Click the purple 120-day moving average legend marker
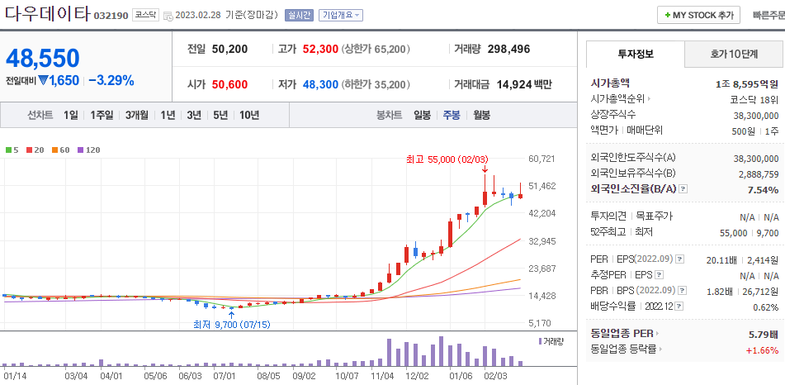This screenshot has width=785, height=385. pos(81,150)
